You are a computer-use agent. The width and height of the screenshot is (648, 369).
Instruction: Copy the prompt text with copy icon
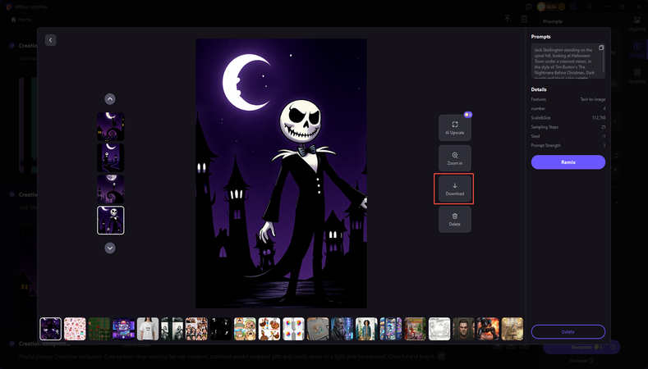click(601, 48)
